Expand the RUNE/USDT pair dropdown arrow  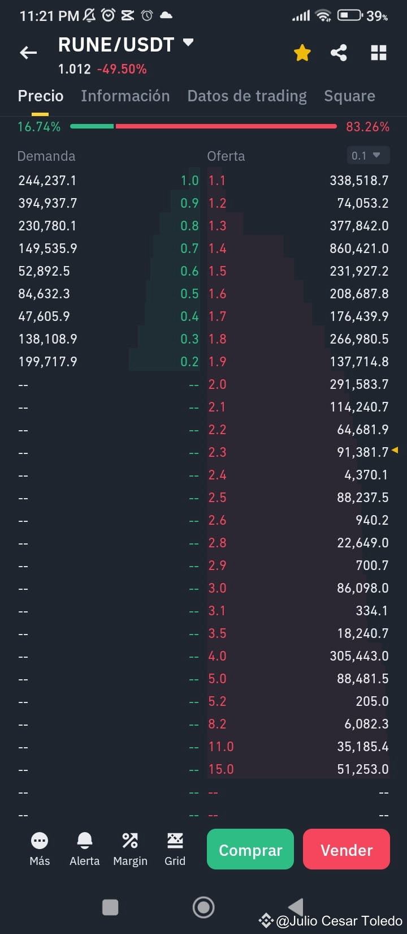[x=188, y=42]
